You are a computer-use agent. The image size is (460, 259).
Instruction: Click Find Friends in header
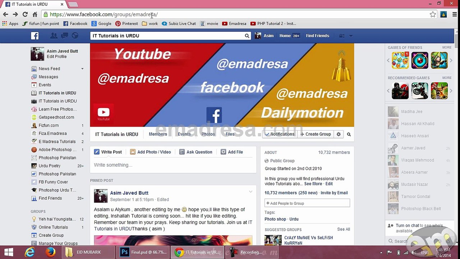pos(317,36)
